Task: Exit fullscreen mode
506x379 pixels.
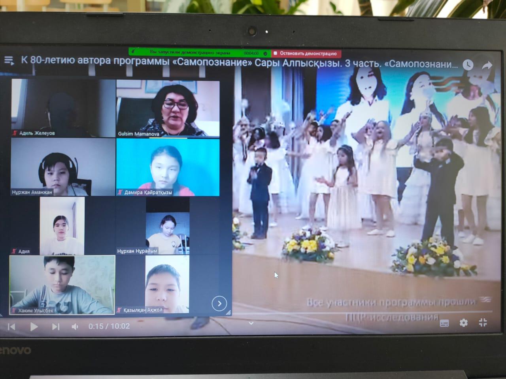Action: pyautogui.click(x=483, y=323)
